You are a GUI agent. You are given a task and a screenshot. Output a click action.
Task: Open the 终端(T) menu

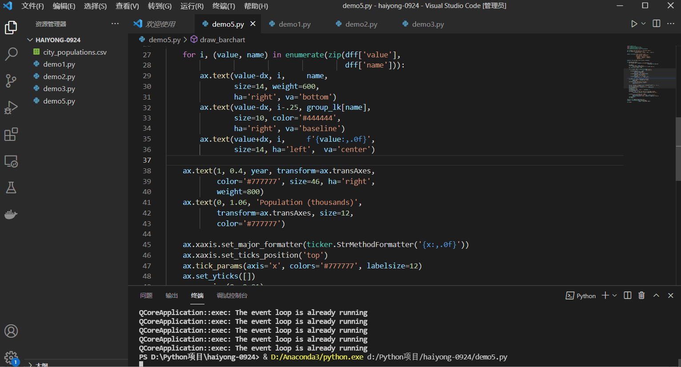(224, 6)
